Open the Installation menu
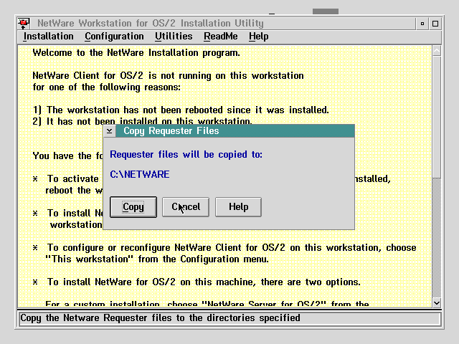Image resolution: width=459 pixels, height=344 pixels. 48,37
